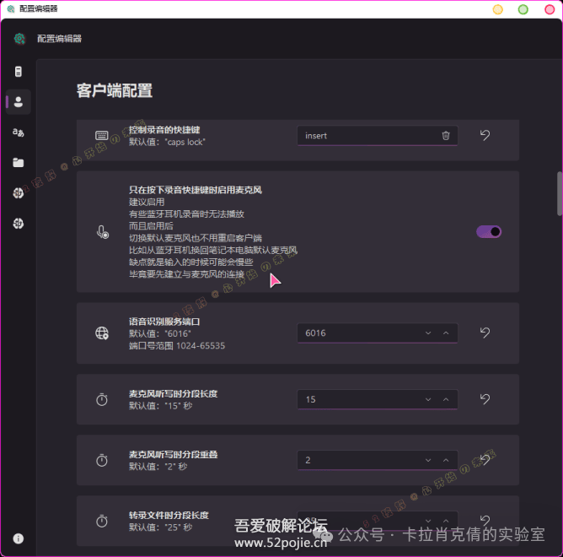The height and width of the screenshot is (557, 563).
Task: Select the client configuration user icon
Action: coord(18,102)
